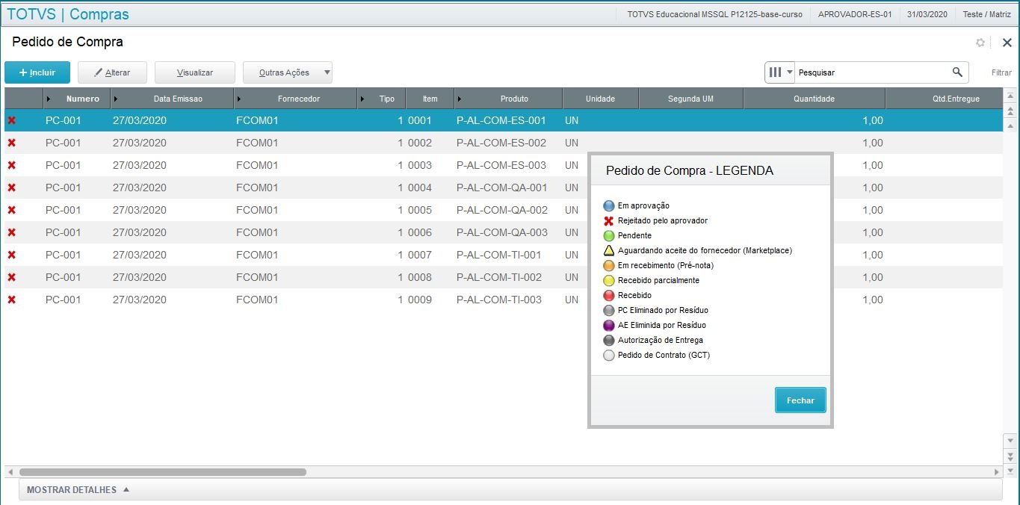Click yellow Recebido parcialmente legend icon
Image resolution: width=1020 pixels, height=505 pixels.
[609, 280]
